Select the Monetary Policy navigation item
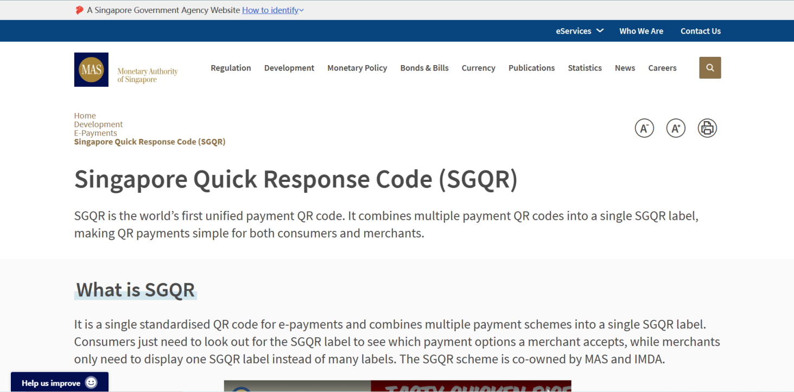 tap(357, 68)
